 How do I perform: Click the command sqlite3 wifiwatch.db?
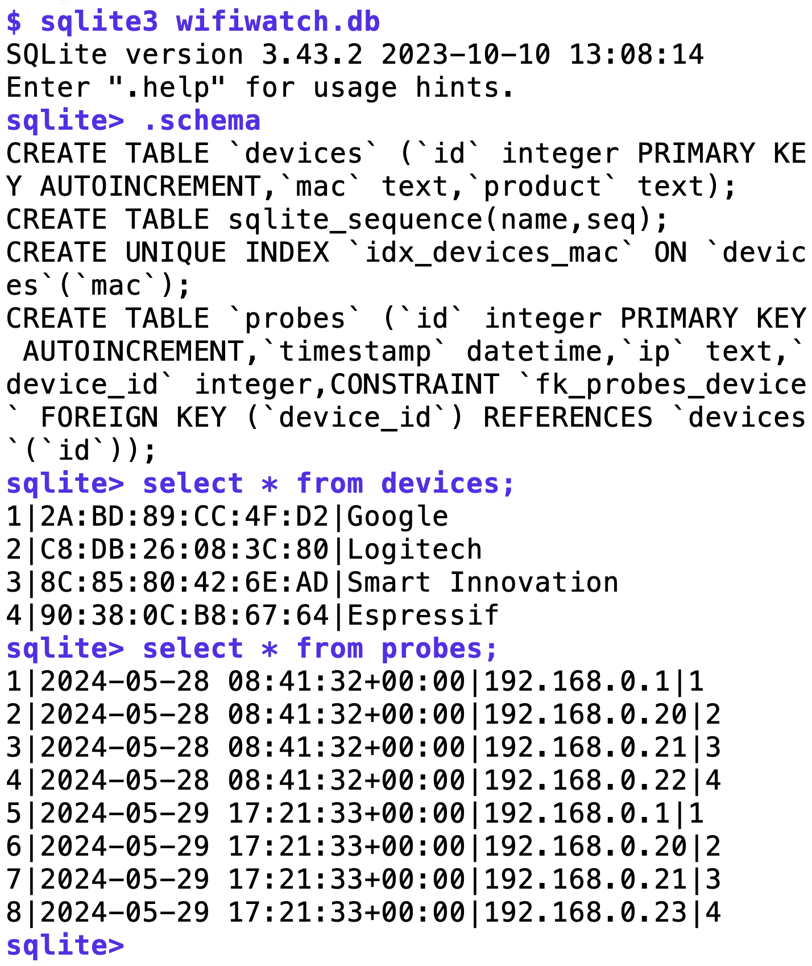tap(210, 22)
